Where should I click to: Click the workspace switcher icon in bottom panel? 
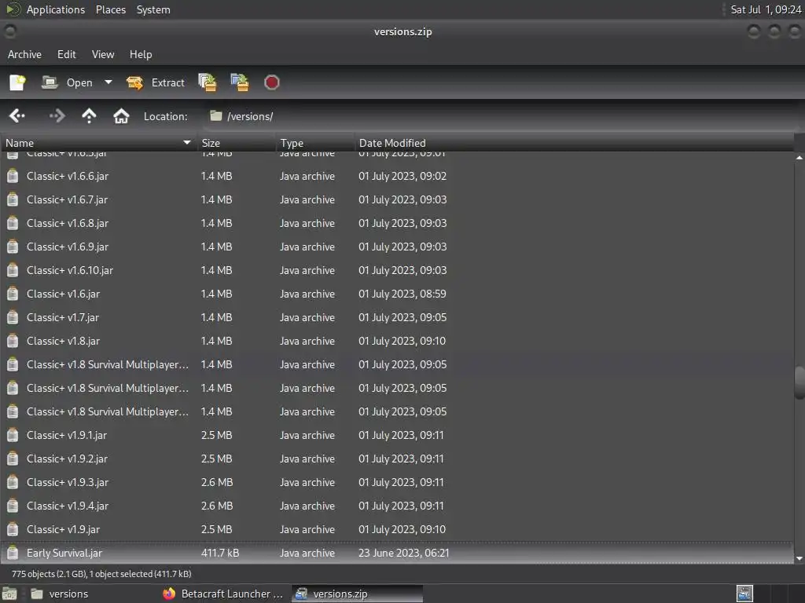coord(744,594)
